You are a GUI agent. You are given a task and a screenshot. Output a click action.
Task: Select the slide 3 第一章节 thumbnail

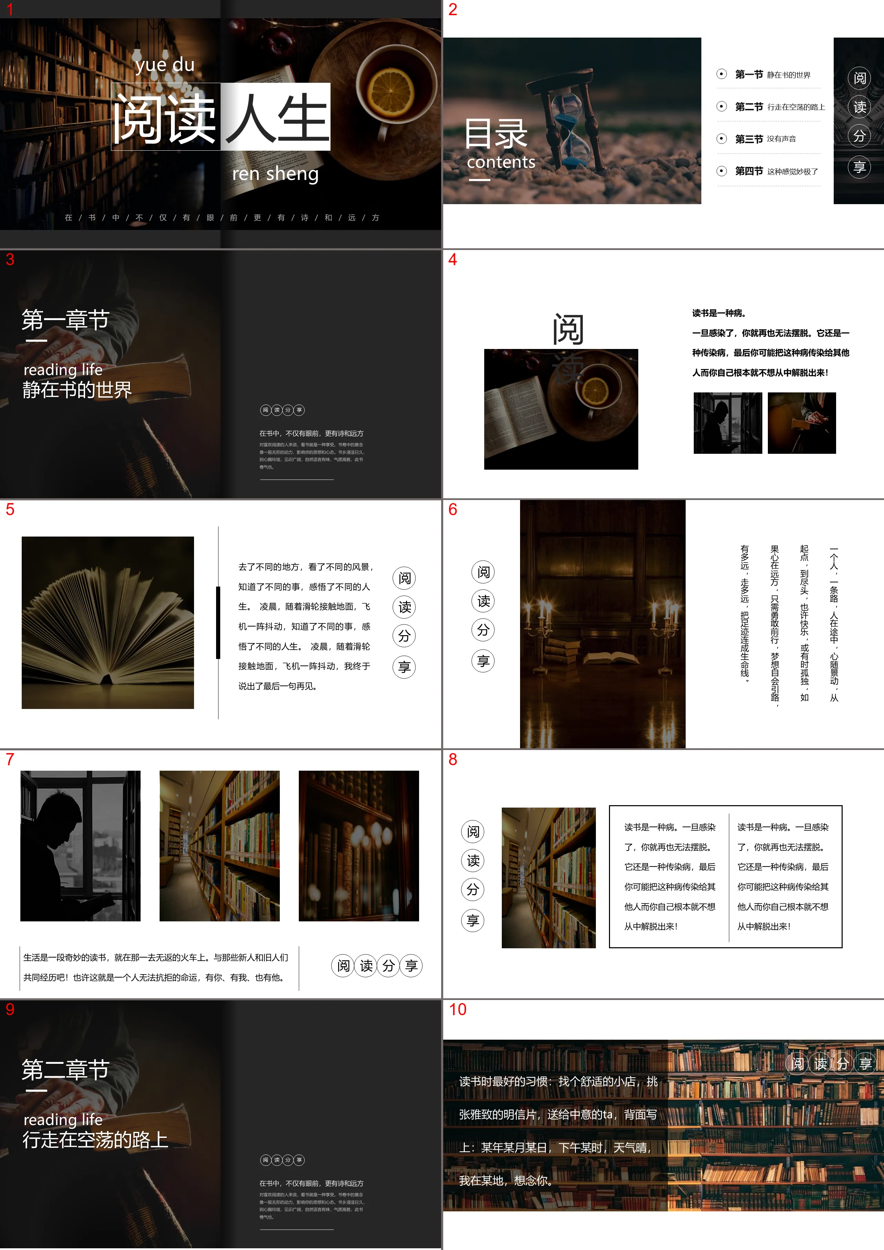[221, 374]
